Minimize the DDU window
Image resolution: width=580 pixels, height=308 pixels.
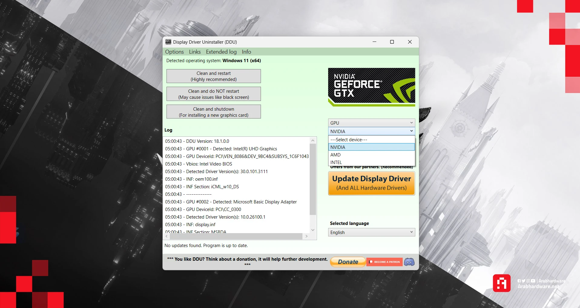click(374, 42)
